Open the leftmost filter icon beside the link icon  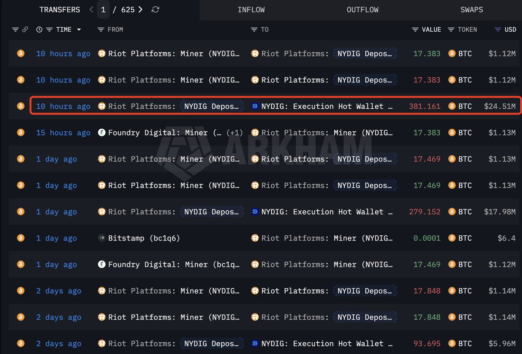(x=15, y=30)
